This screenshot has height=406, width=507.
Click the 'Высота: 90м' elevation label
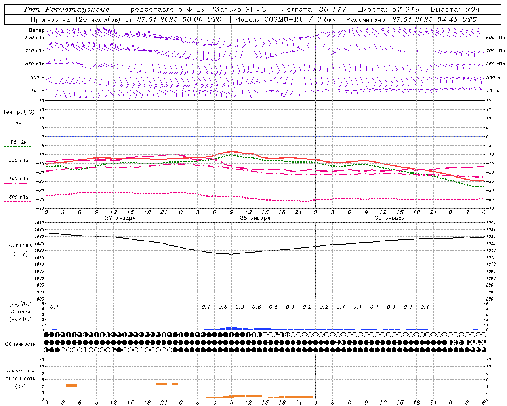click(455, 10)
